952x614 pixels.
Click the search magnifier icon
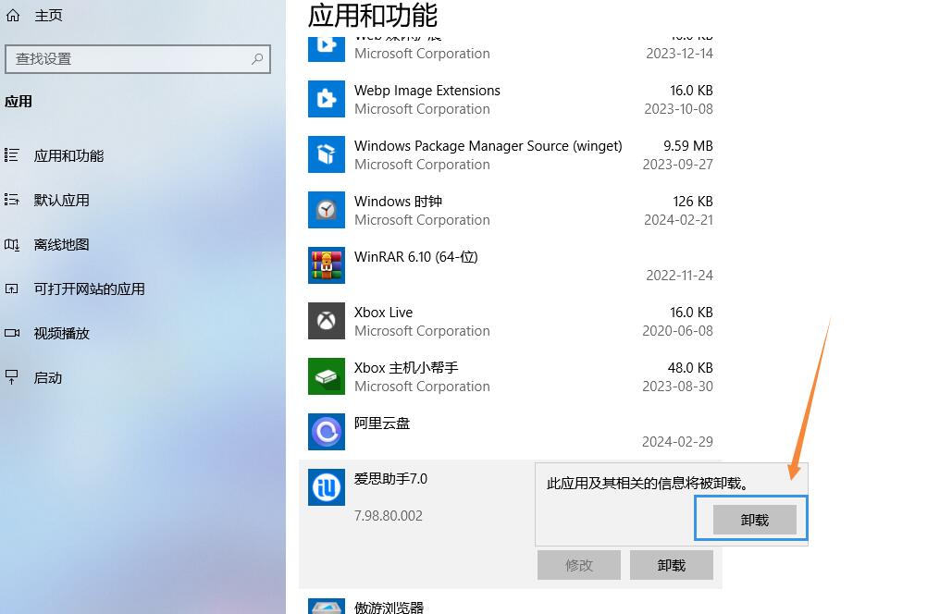click(257, 59)
